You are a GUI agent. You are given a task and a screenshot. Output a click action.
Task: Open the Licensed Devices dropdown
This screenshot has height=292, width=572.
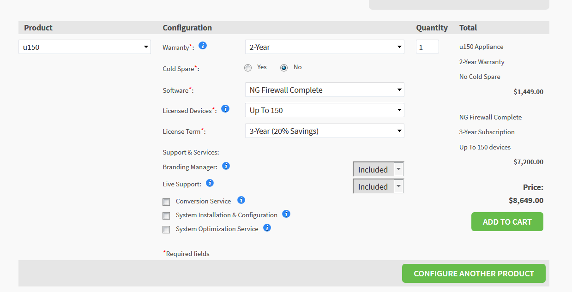point(324,110)
